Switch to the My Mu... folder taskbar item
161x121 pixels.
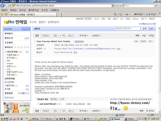(103, 119)
